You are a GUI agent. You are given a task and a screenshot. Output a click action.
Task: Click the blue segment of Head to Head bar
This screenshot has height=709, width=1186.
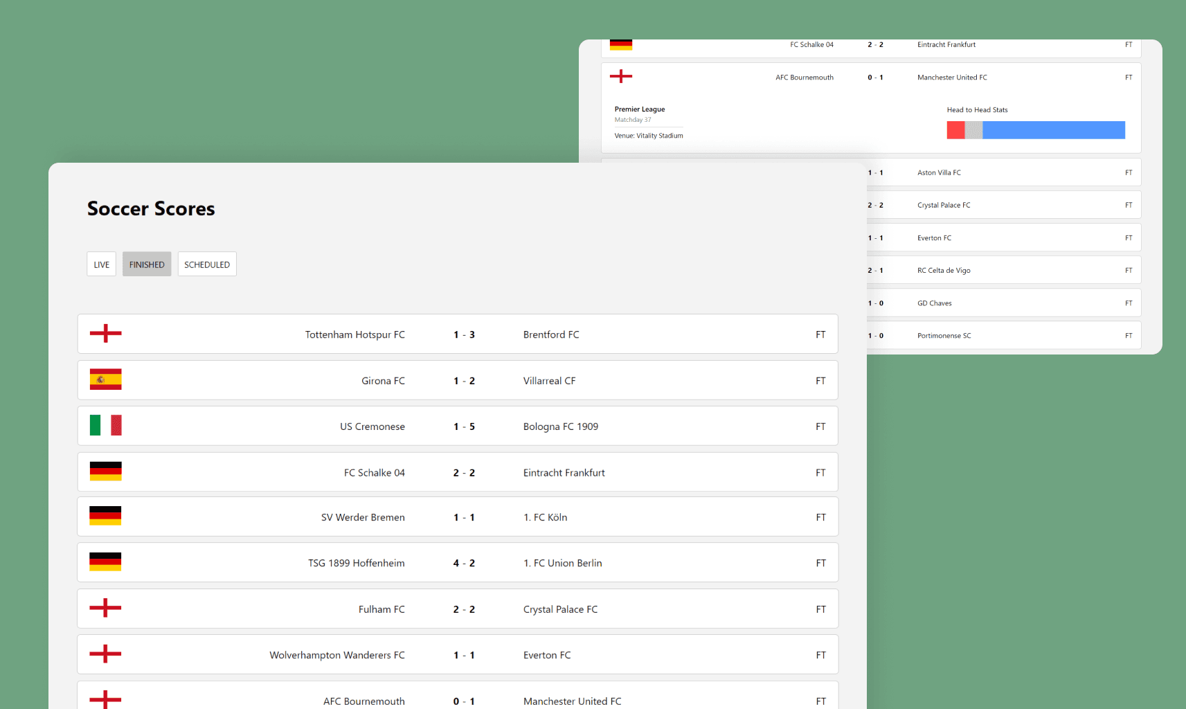coord(1054,130)
